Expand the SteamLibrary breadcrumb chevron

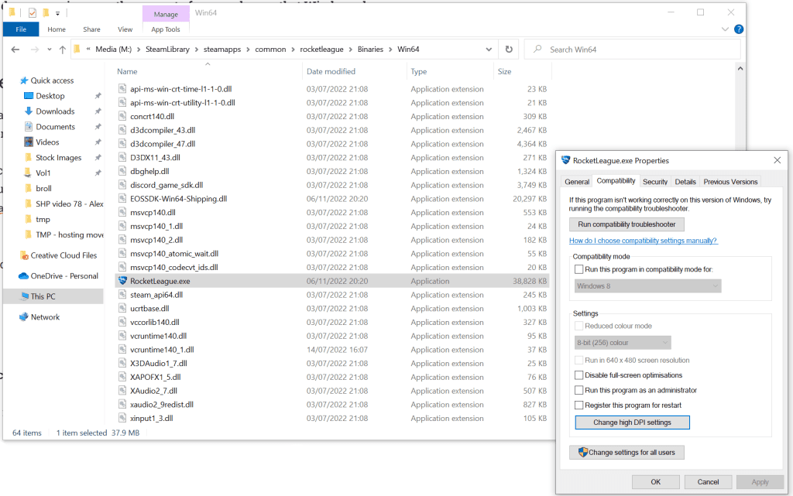click(196, 49)
